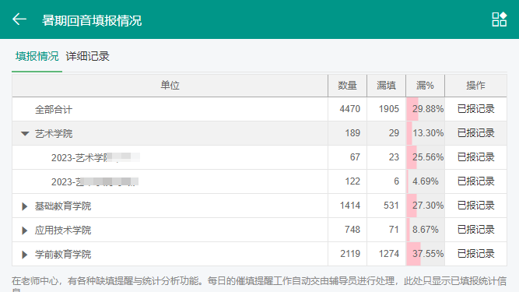519x292 pixels.
Task: Expand the 基础教育学院 node
Action: [24, 206]
